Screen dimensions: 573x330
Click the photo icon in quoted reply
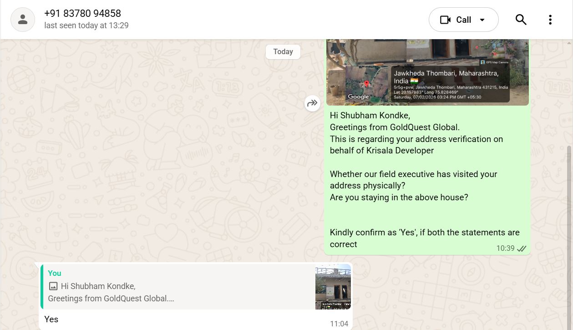(x=53, y=286)
